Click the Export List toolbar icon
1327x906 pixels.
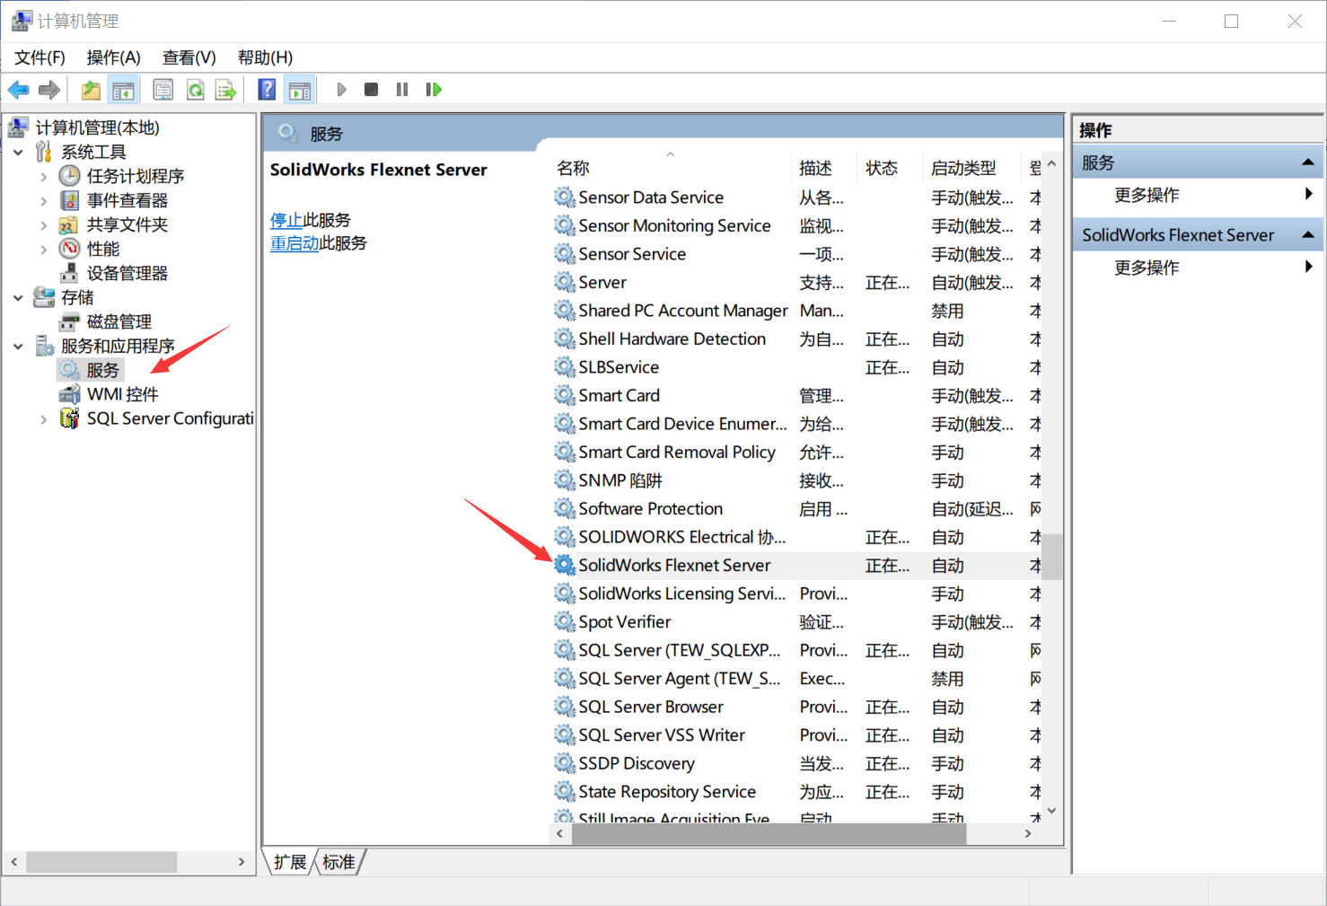[x=226, y=90]
